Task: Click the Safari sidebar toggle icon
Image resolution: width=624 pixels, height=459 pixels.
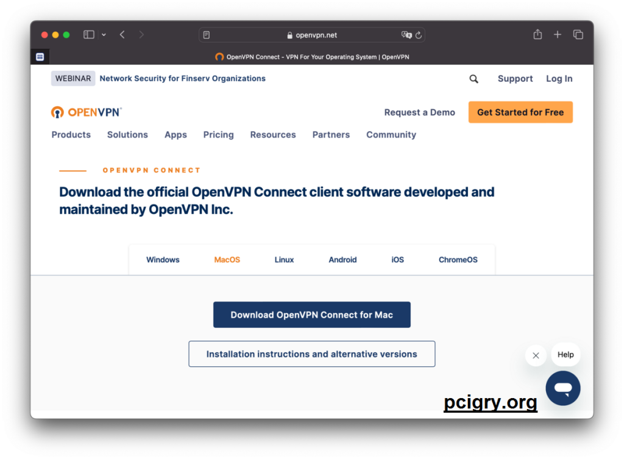Action: point(89,35)
